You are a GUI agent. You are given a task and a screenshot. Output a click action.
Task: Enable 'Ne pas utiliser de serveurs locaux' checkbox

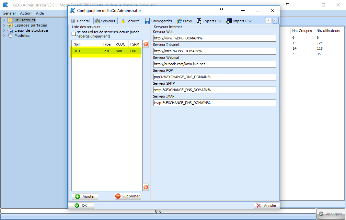point(74,34)
